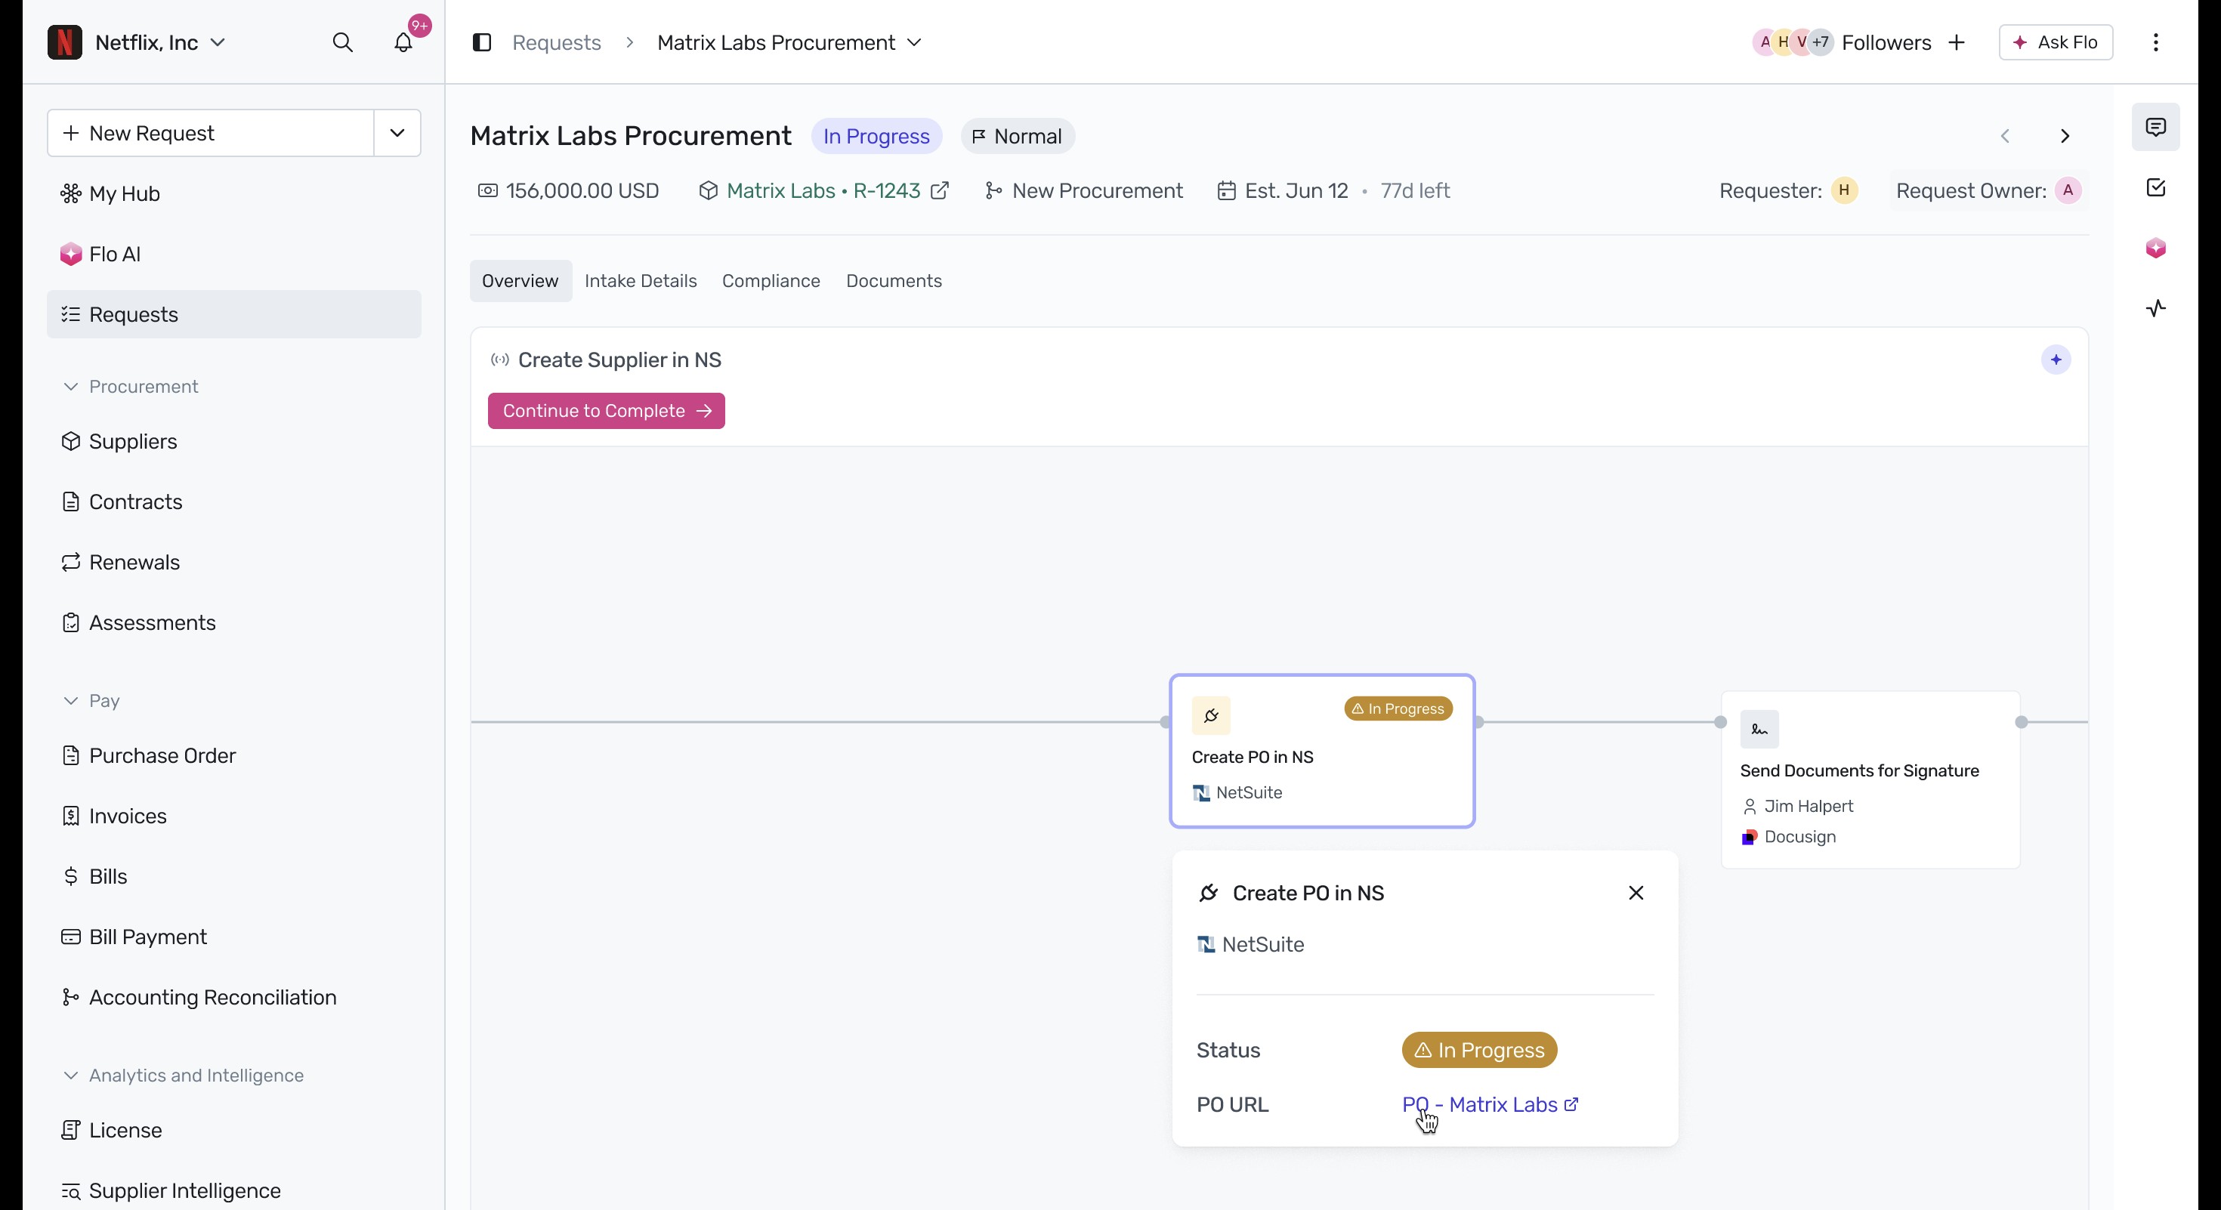2221x1210 pixels.
Task: Open PO - Matrix Labs link
Action: coord(1490,1105)
